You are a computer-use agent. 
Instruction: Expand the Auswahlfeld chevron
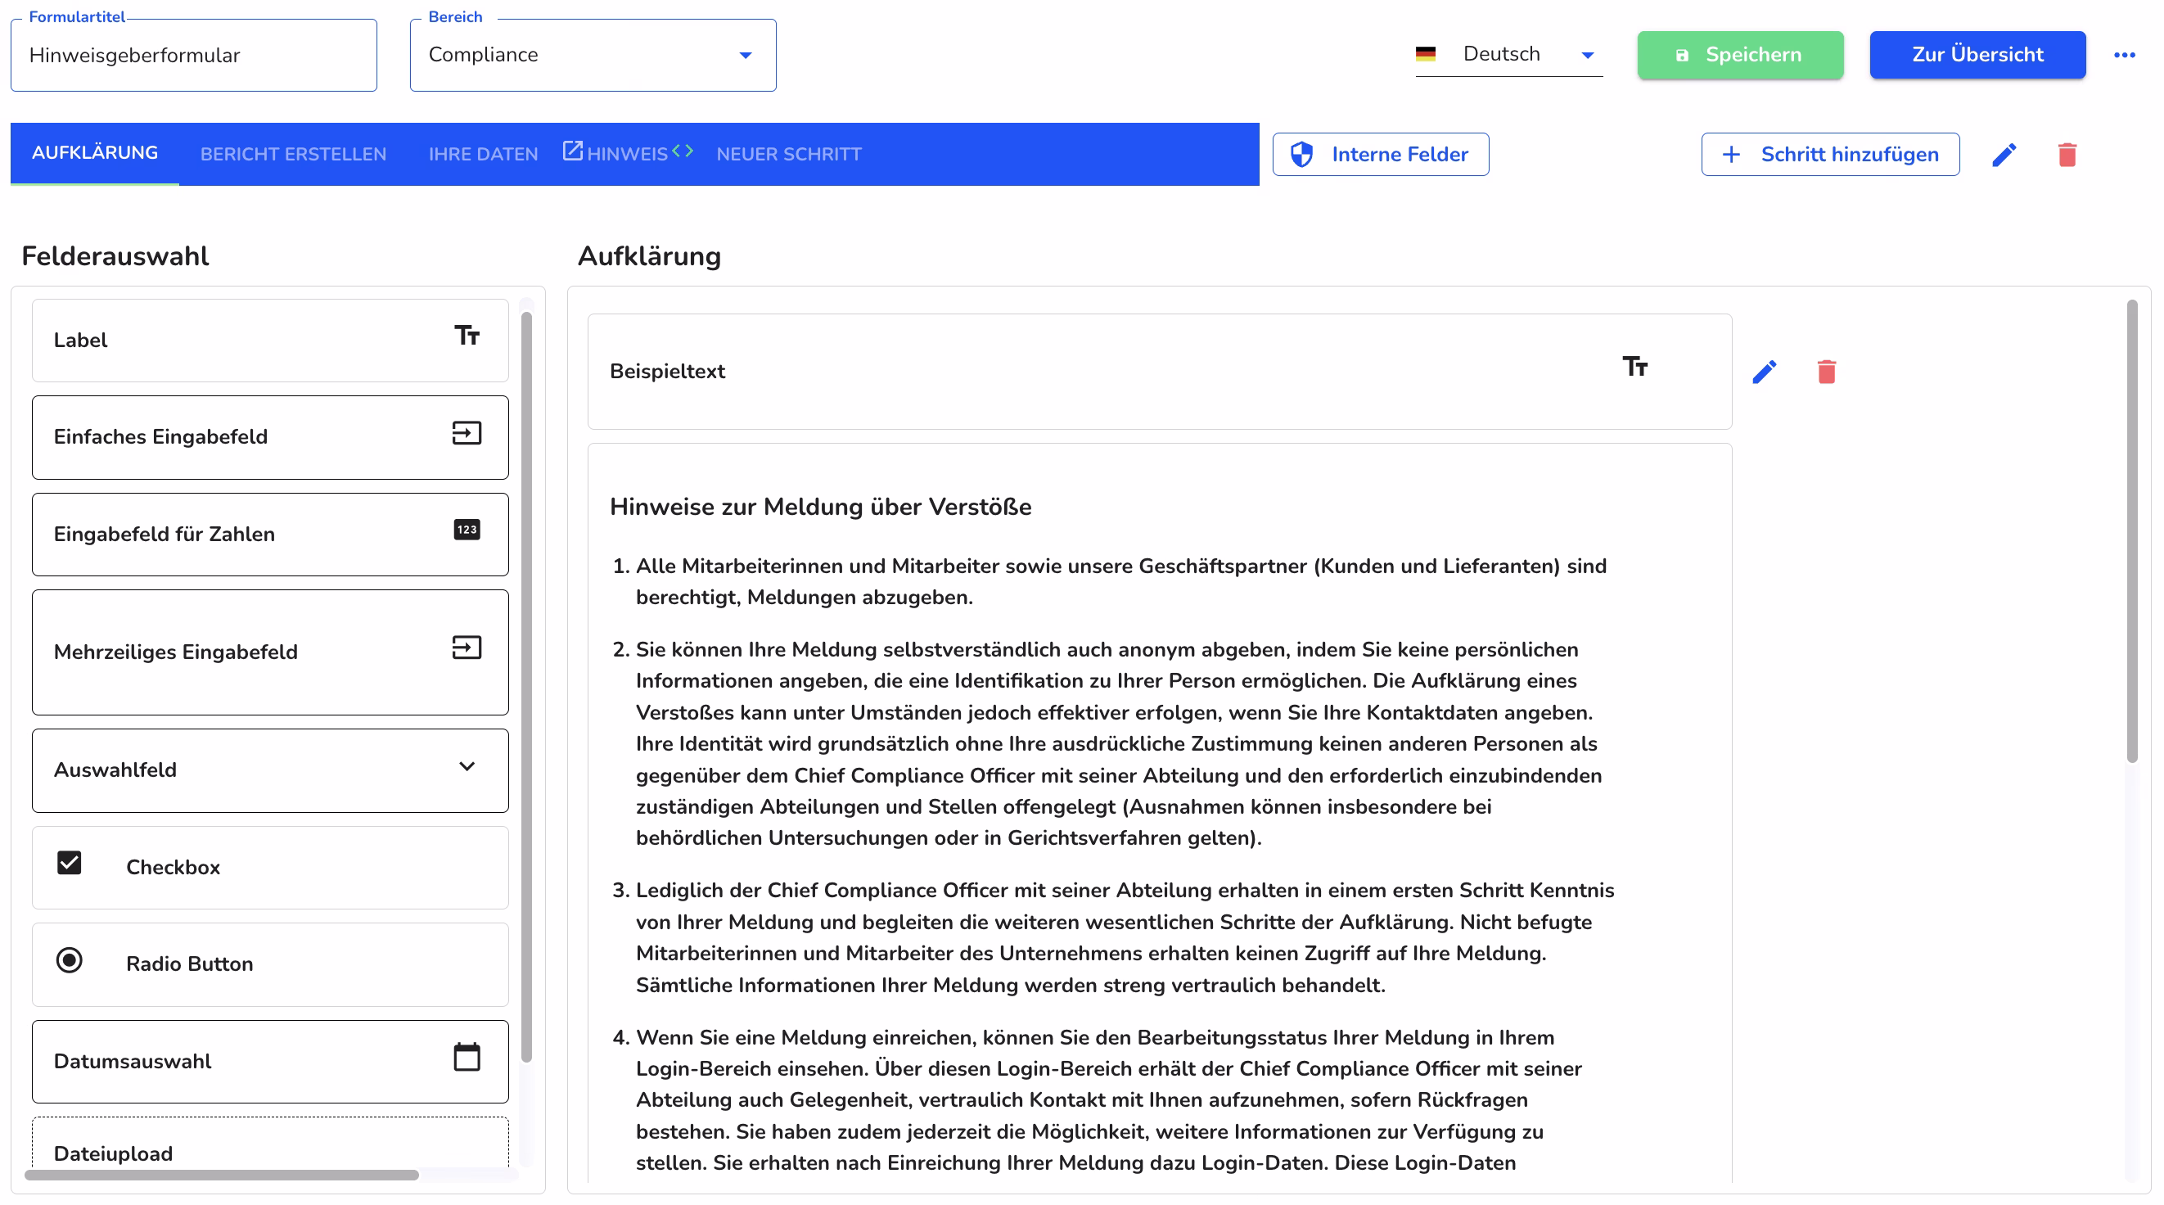coord(467,766)
